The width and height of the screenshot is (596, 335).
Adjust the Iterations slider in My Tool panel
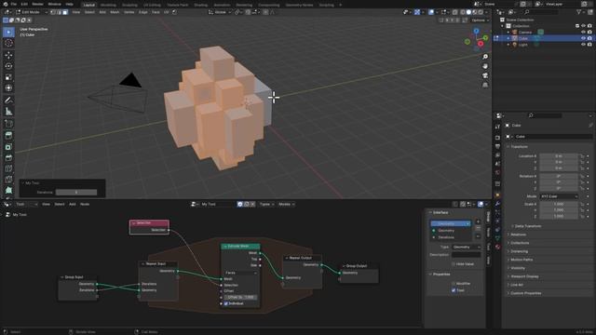click(x=76, y=193)
